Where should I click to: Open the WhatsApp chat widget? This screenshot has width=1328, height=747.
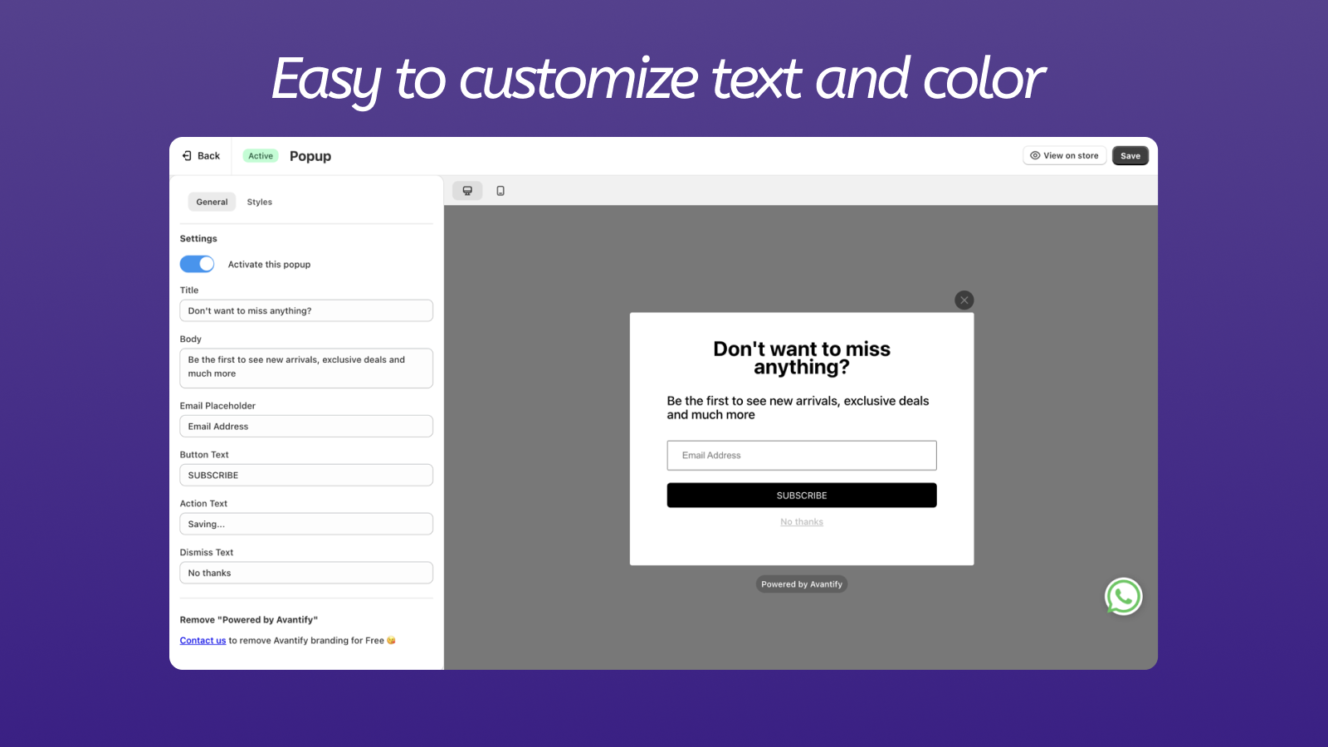pyautogui.click(x=1123, y=597)
